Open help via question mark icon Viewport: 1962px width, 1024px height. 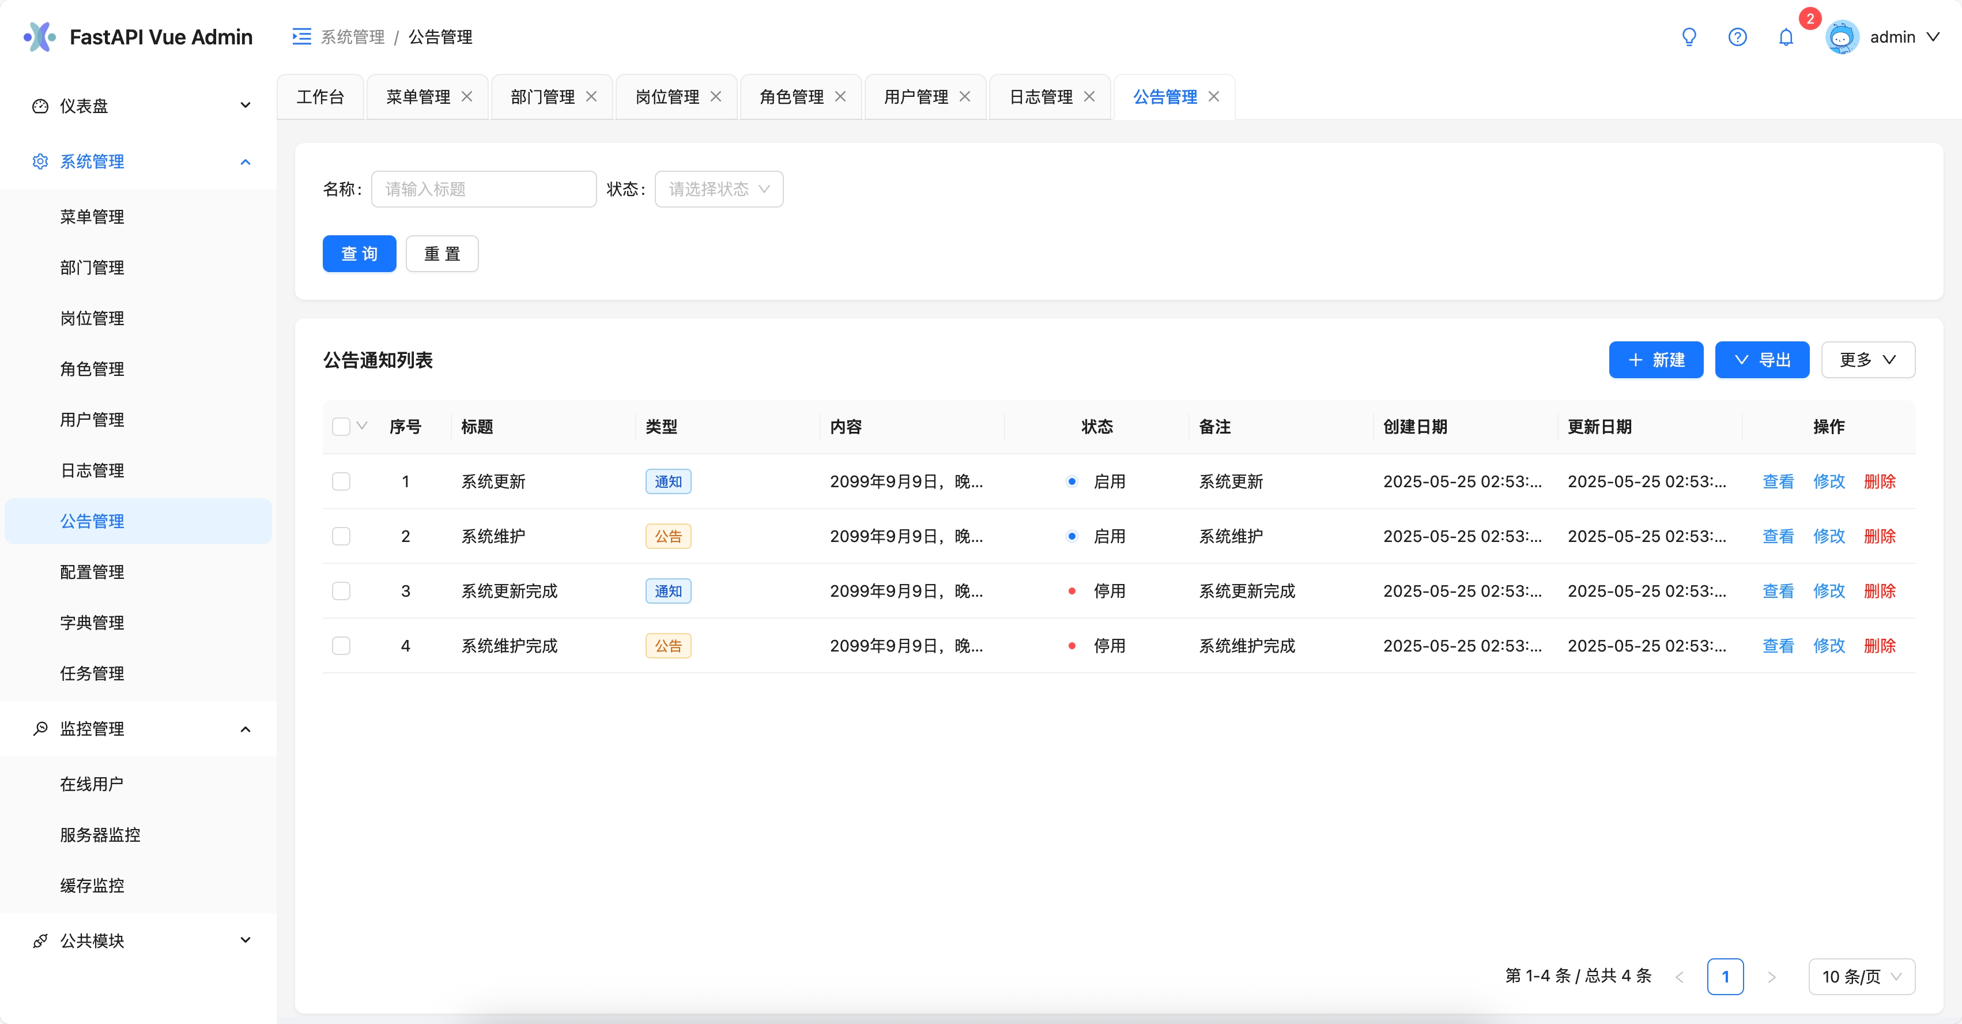click(x=1737, y=36)
